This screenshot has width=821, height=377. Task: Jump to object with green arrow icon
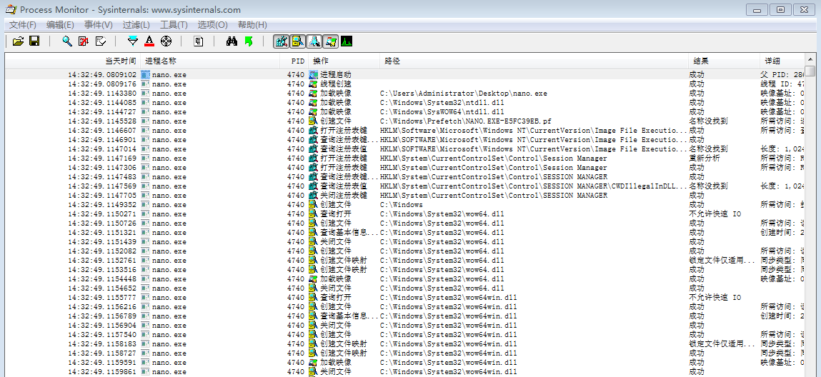click(x=249, y=41)
